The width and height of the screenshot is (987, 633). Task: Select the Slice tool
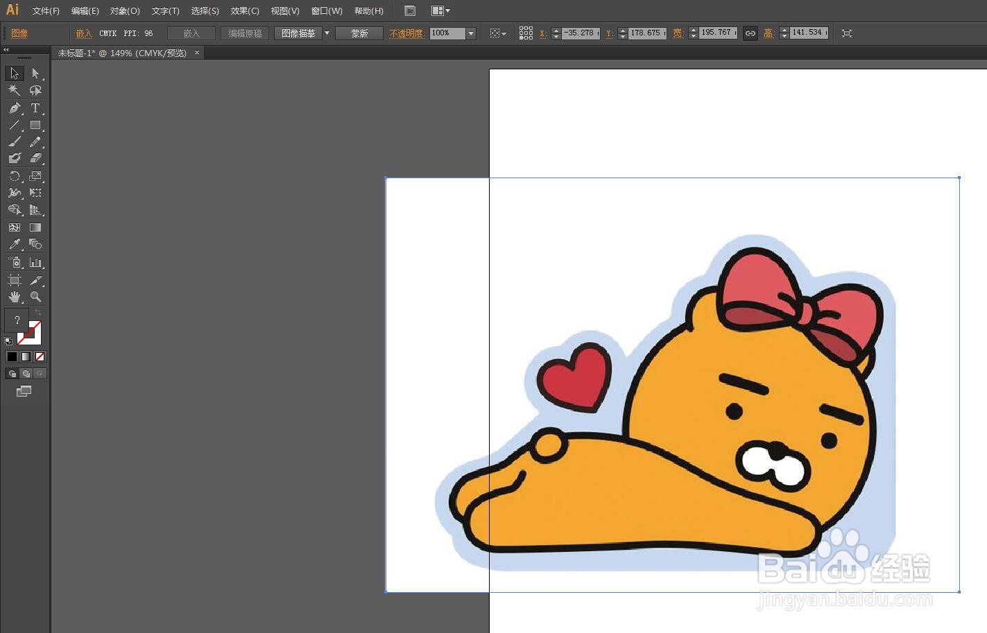coord(35,280)
